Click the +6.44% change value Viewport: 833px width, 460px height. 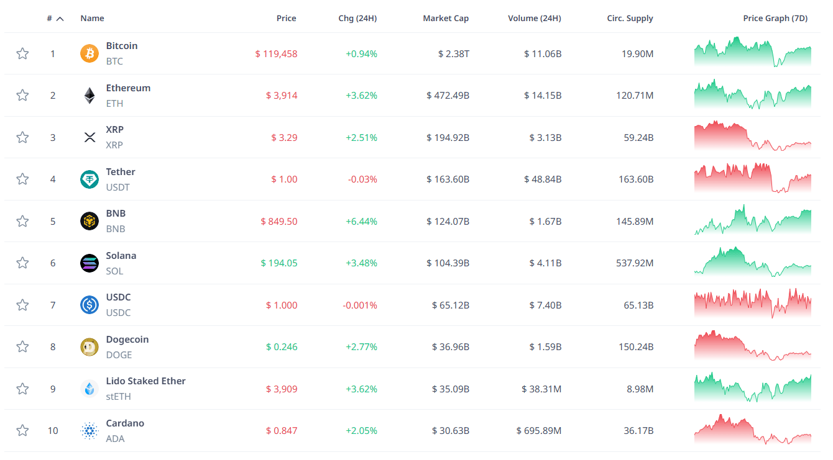(362, 222)
